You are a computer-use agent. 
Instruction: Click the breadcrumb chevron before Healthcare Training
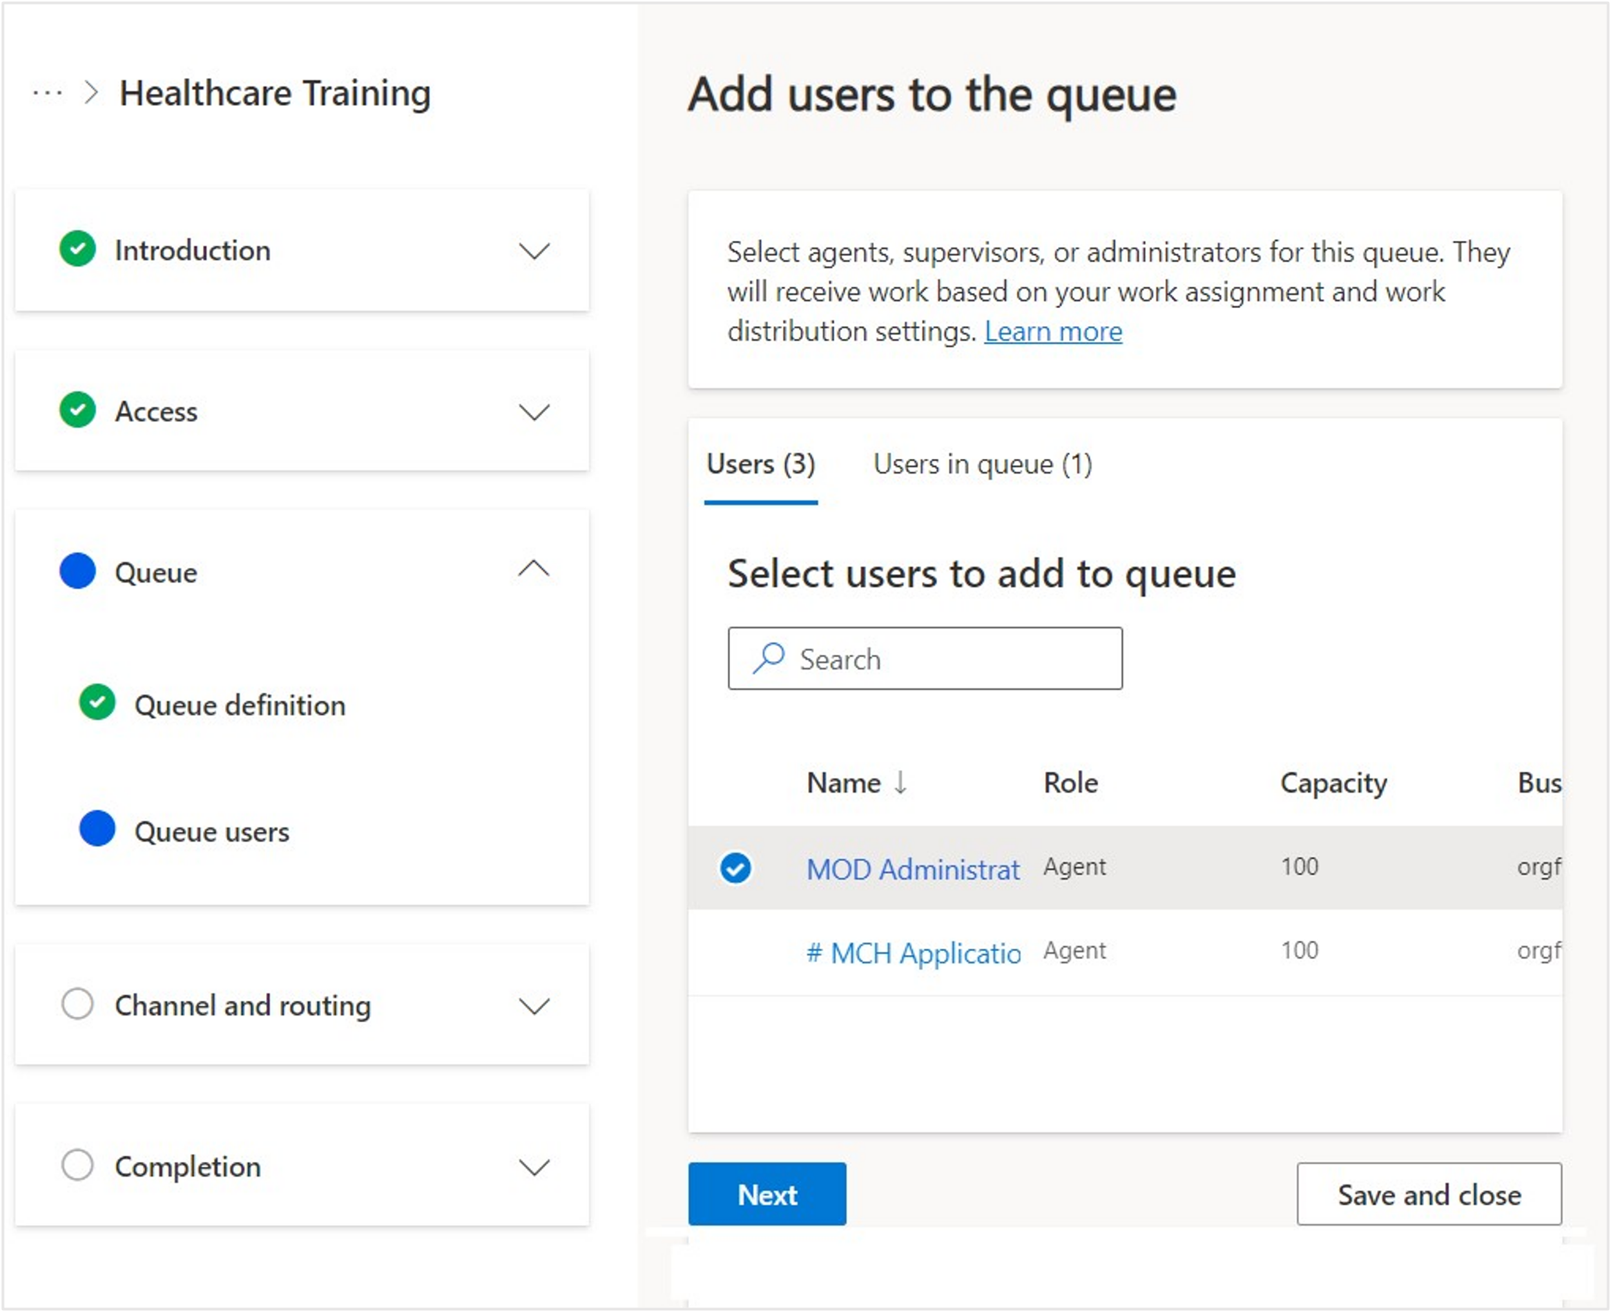92,93
